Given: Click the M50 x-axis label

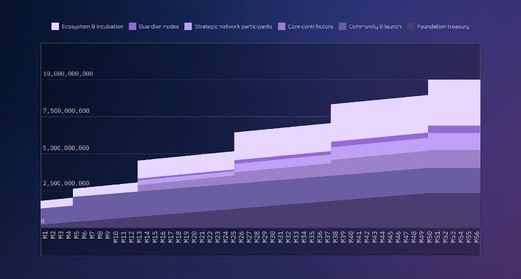Looking at the screenshot, I should pyautogui.click(x=430, y=237).
